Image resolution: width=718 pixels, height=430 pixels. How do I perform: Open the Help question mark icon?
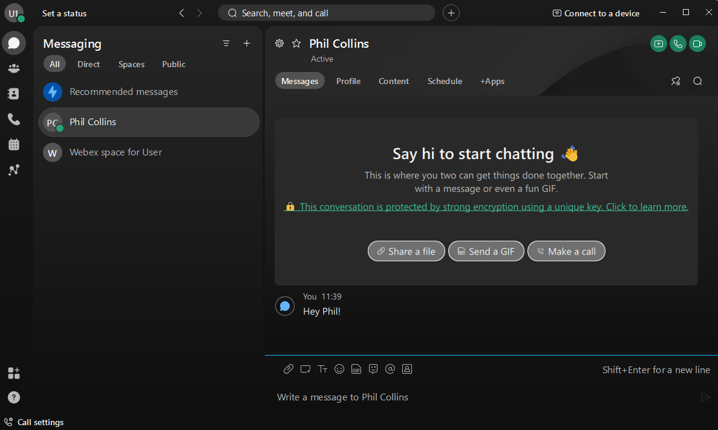click(x=14, y=397)
